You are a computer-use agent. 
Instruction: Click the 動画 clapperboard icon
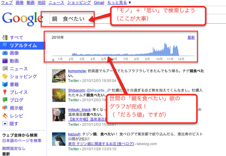pos(5,61)
